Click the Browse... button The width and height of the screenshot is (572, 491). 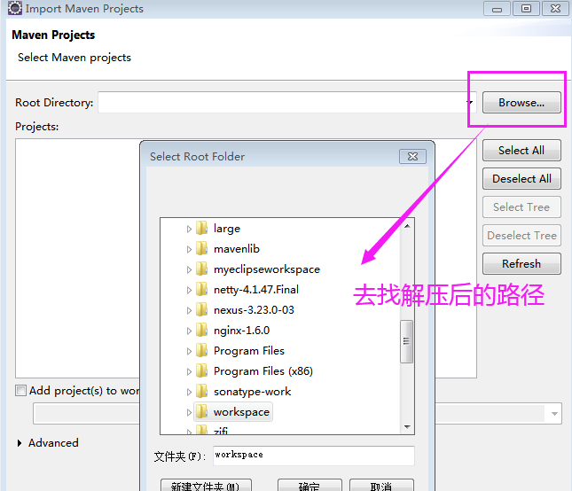(x=521, y=103)
